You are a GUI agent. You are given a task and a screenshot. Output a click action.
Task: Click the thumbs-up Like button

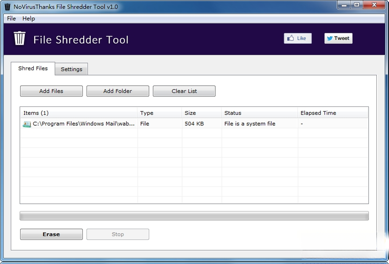(297, 38)
